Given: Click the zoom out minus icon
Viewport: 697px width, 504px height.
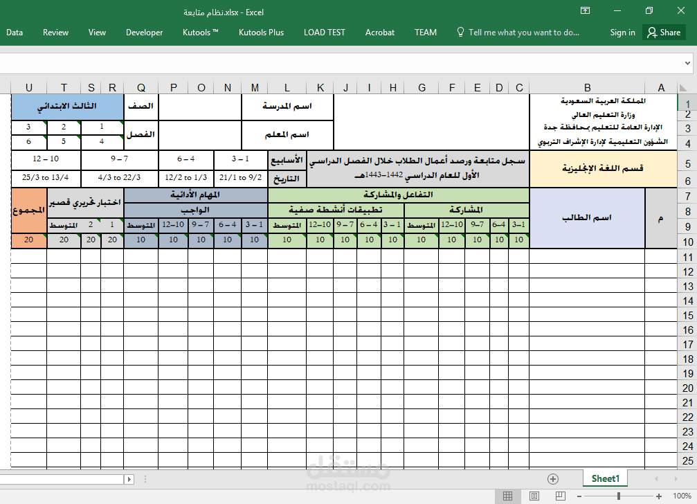Looking at the screenshot, I should (579, 496).
